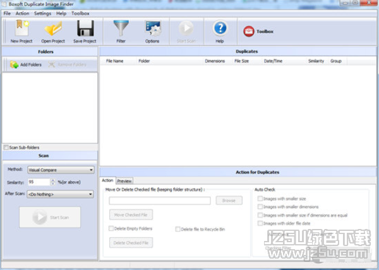The width and height of the screenshot is (379, 270).
Task: Toggle Delete Empty Folders checkbox
Action: coord(111,228)
